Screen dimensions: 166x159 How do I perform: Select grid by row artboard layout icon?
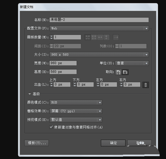(88, 37)
